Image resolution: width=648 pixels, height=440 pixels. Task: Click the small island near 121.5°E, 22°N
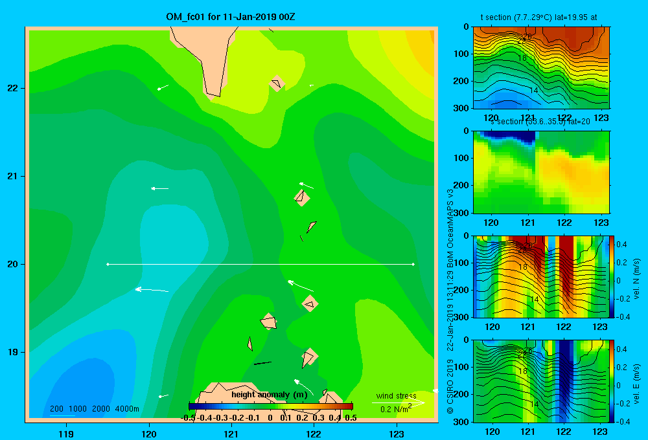277,83
